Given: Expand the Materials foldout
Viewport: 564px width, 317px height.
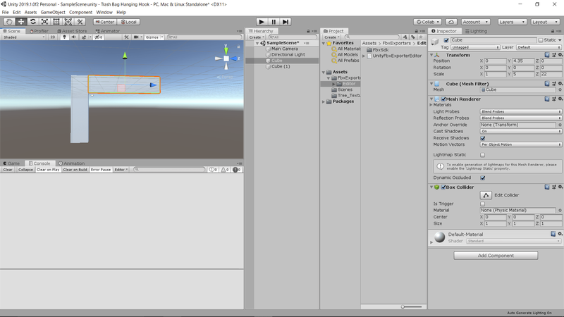Looking at the screenshot, I should [x=431, y=105].
